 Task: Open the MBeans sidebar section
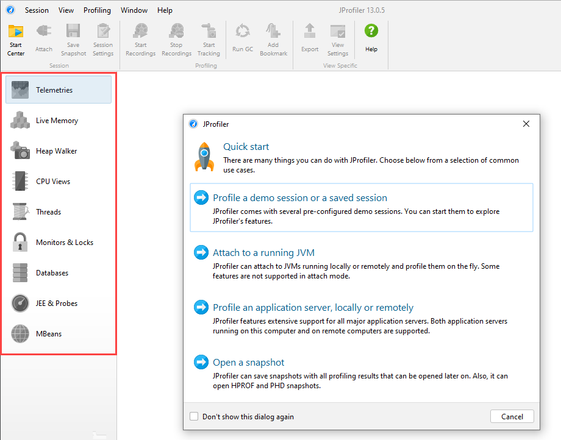pyautogui.click(x=59, y=333)
